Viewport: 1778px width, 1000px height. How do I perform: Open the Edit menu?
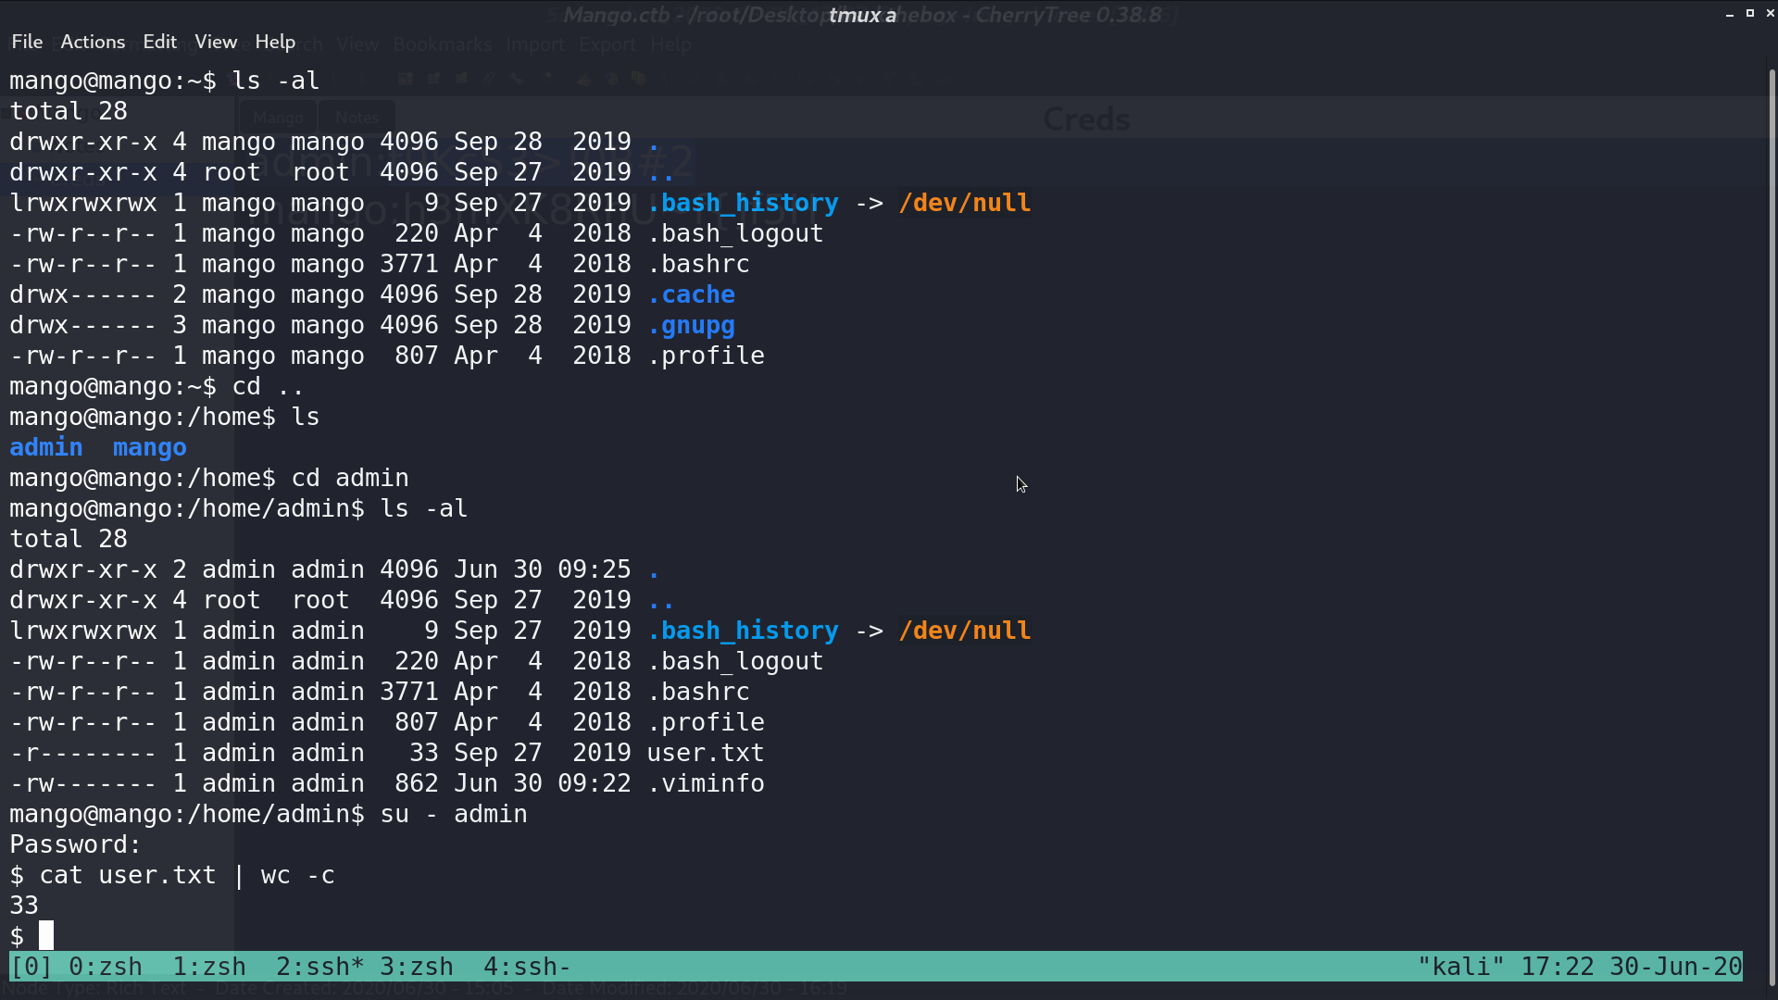pyautogui.click(x=159, y=42)
